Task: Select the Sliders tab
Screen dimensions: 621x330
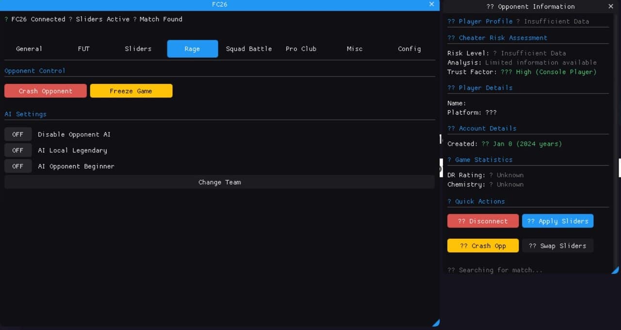Action: (x=138, y=49)
